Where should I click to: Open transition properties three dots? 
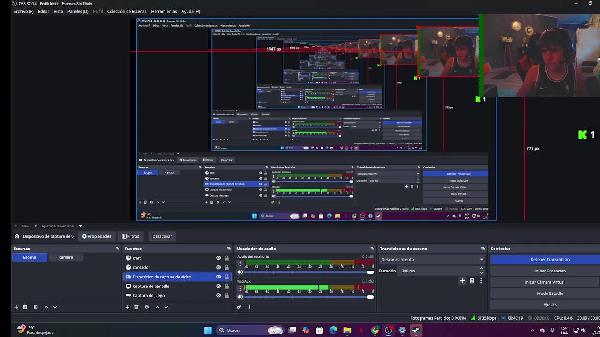coord(481,281)
